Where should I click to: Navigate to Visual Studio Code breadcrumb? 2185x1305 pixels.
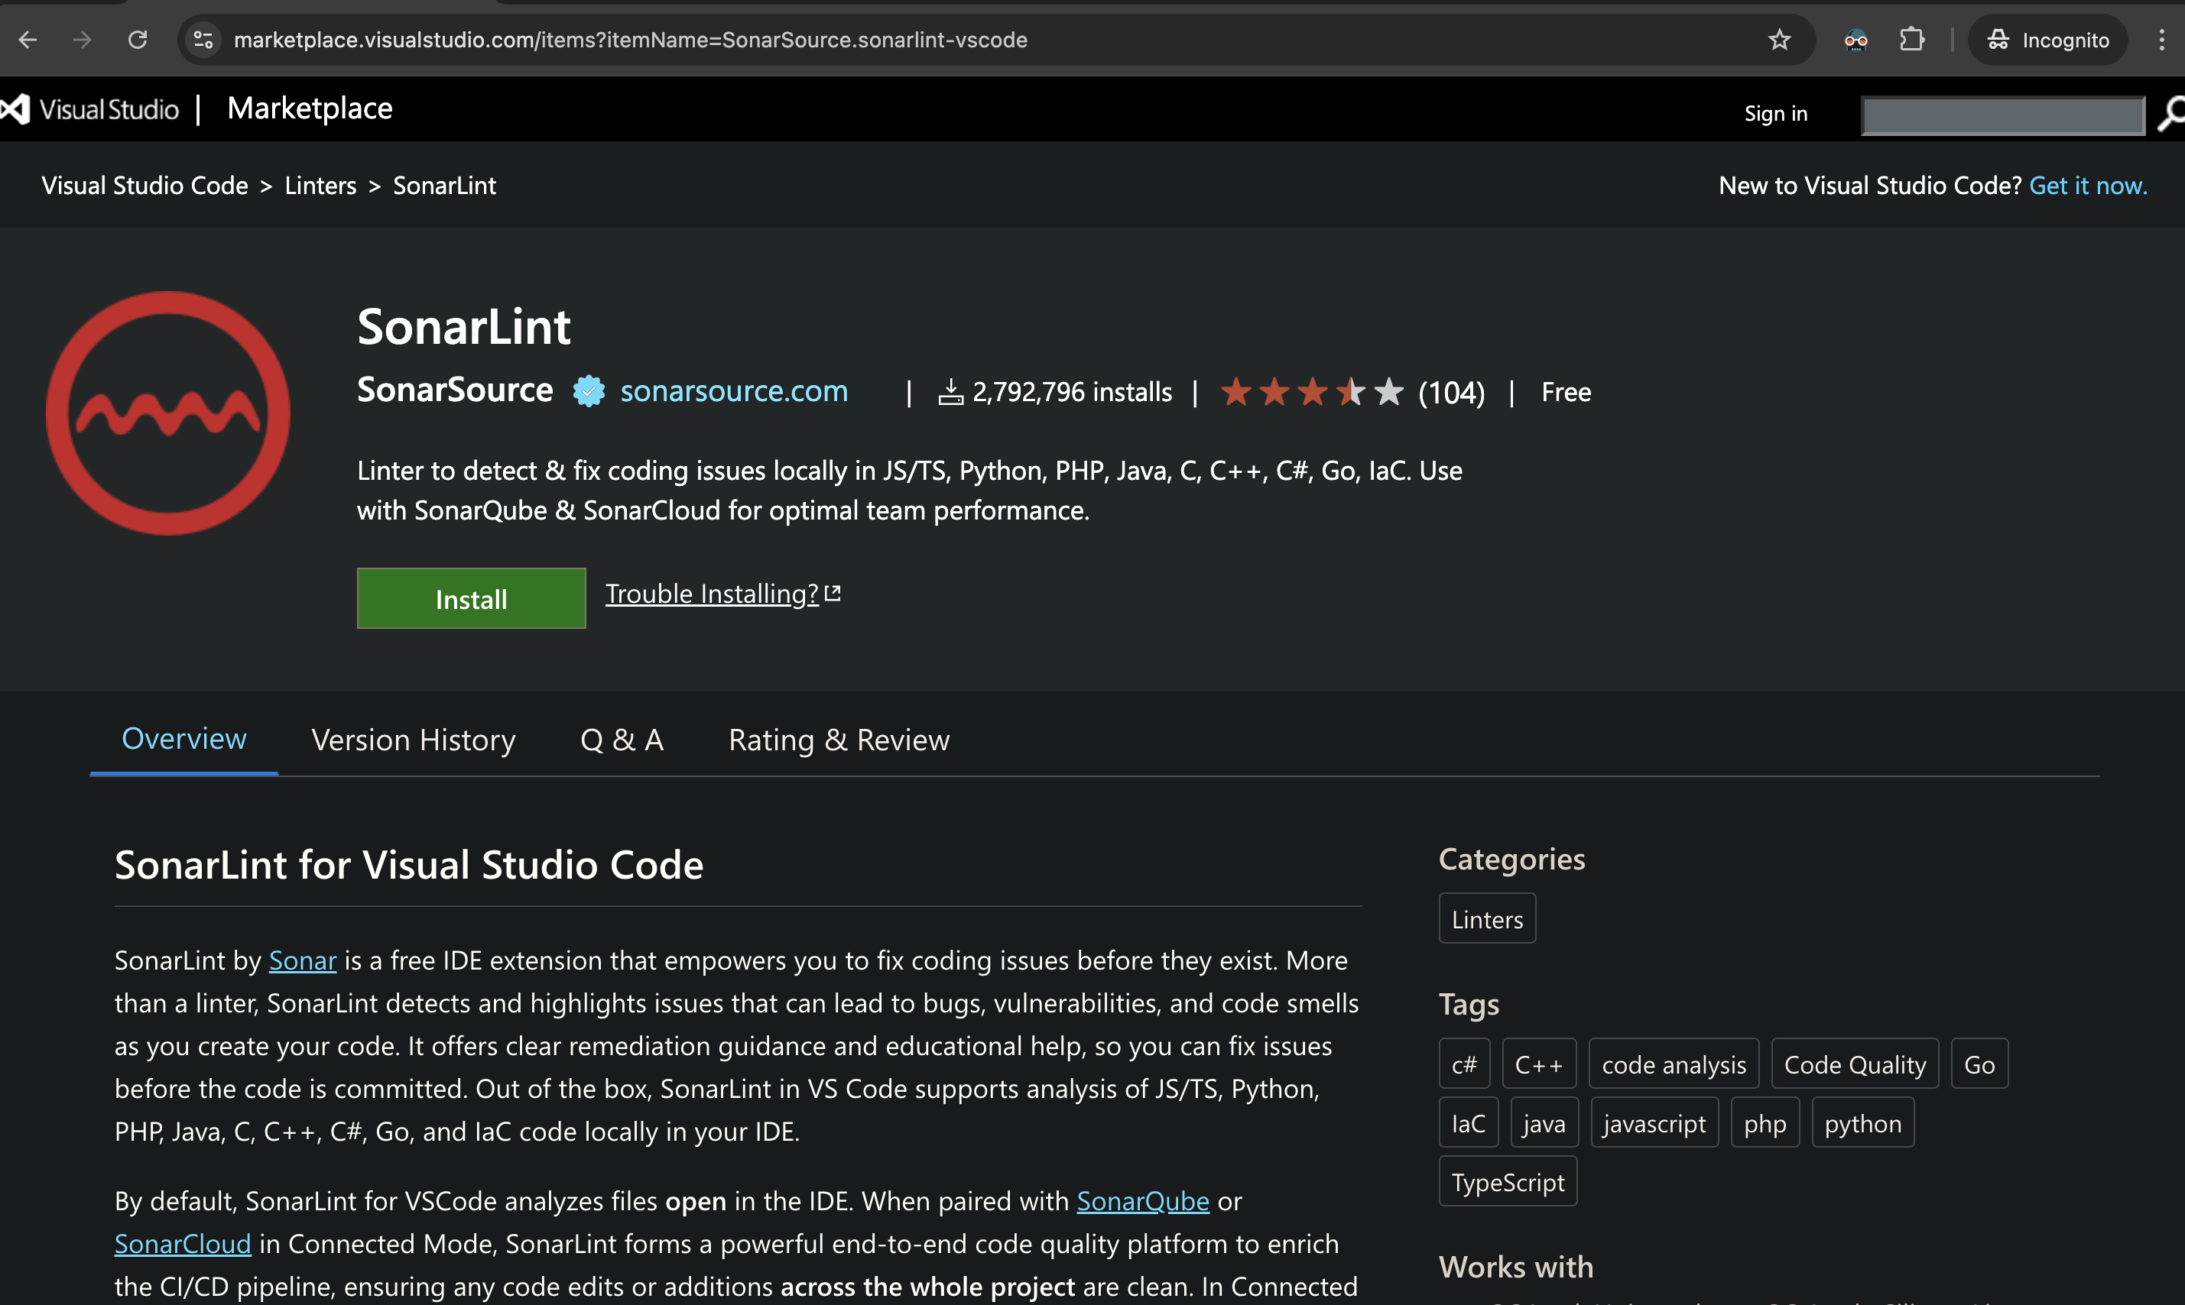pos(144,186)
